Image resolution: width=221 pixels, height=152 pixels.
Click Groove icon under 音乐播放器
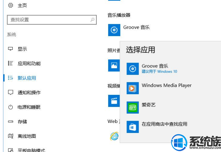114,30
